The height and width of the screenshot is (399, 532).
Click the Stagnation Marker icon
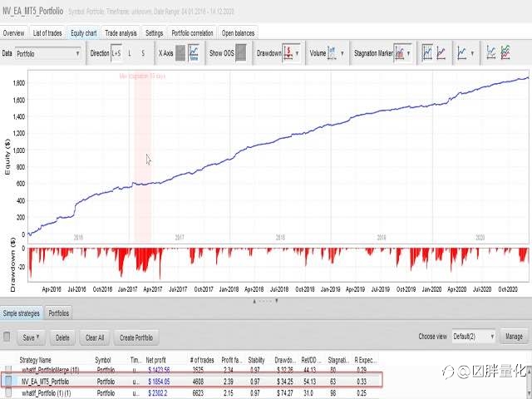pyautogui.click(x=400, y=53)
